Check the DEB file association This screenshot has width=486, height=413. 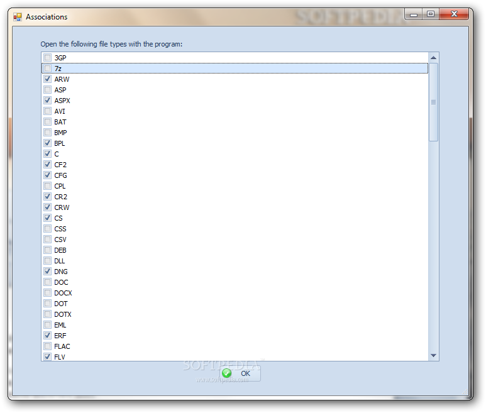tap(47, 250)
